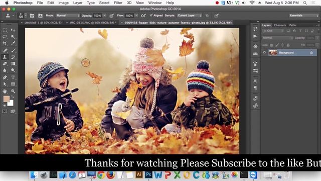Select the Move tool

[13, 30]
